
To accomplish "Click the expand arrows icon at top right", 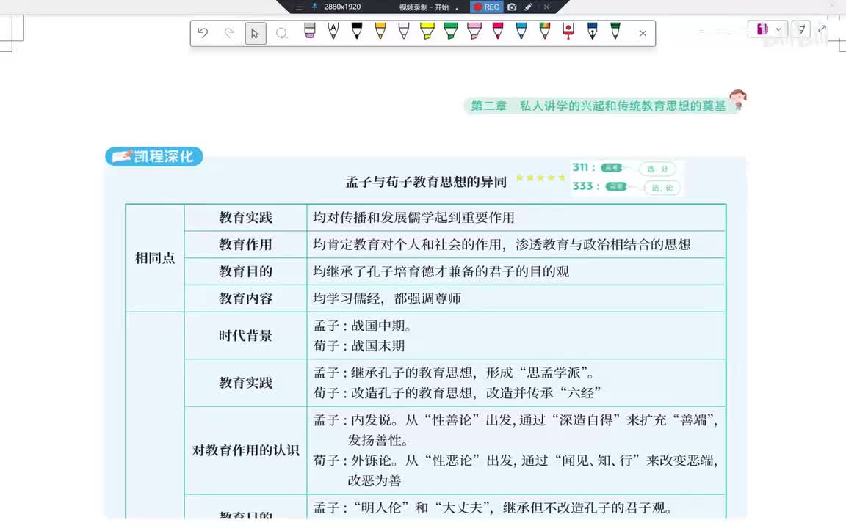I will click(x=822, y=29).
